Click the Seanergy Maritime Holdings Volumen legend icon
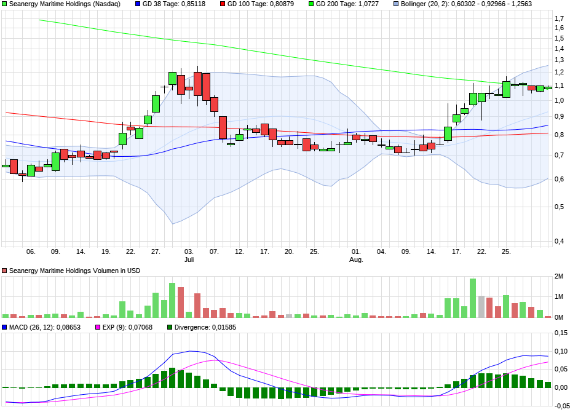Viewport: 578px width, 412px height. 4,270
